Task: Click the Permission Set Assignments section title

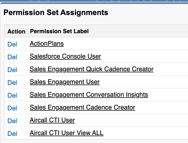Action: click(56, 12)
